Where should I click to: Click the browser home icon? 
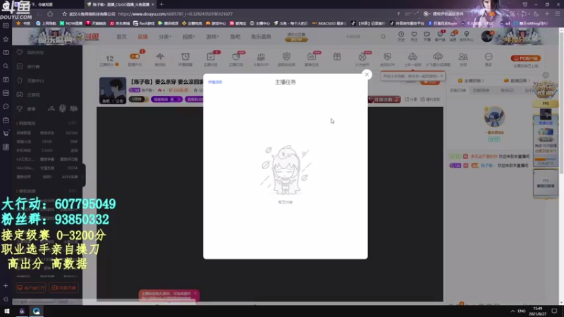pyautogui.click(x=50, y=14)
